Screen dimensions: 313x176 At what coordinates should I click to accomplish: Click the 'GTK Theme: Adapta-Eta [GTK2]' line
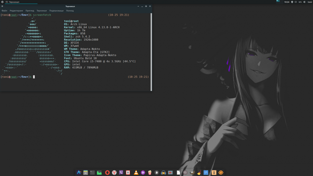tap(87, 52)
